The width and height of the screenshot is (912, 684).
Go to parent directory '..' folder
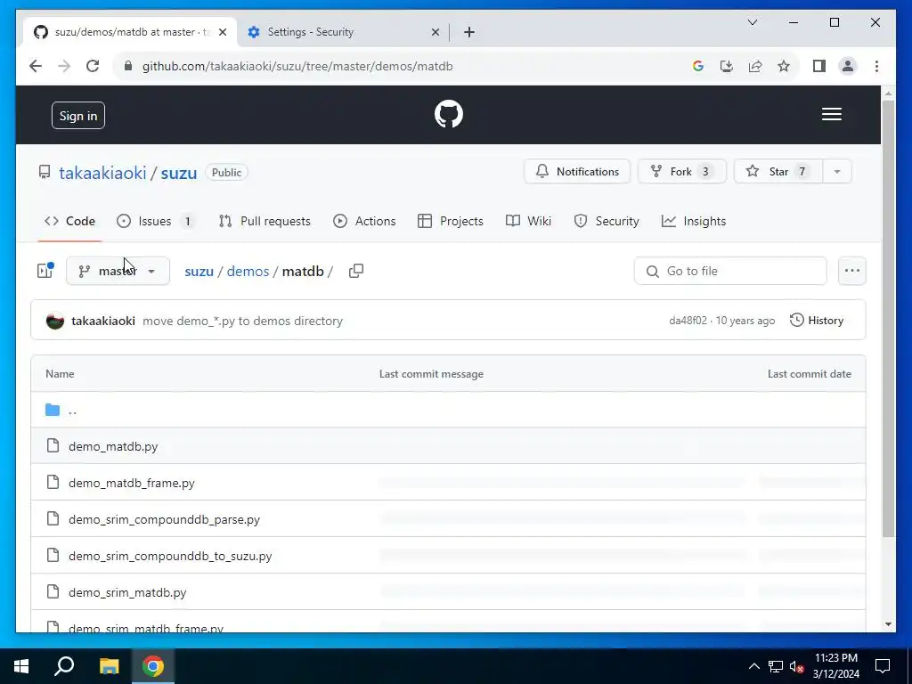(x=72, y=410)
